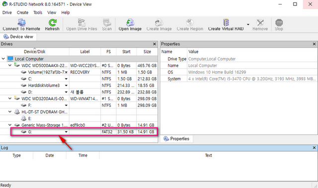Image resolution: width=318 pixels, height=188 pixels.
Task: Select the E: optical disc icon
Action: (x=24, y=118)
